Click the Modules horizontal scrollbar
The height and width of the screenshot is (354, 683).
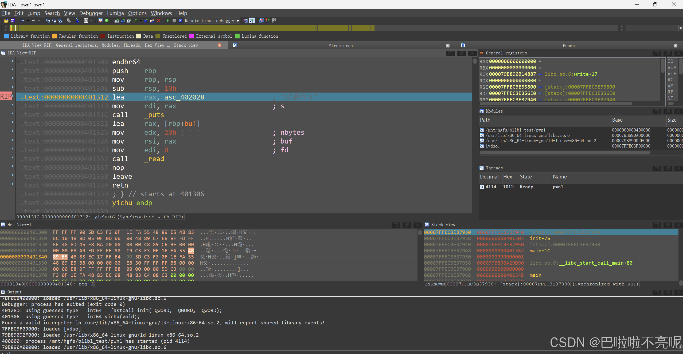[565, 153]
